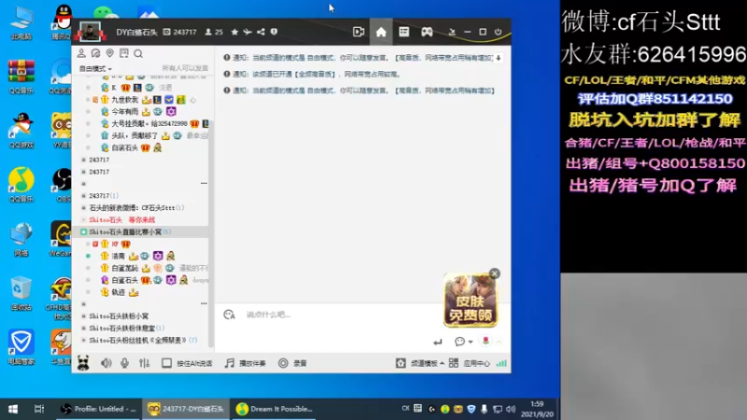
Task: Click the channel avatar picture
Action: pos(90,32)
